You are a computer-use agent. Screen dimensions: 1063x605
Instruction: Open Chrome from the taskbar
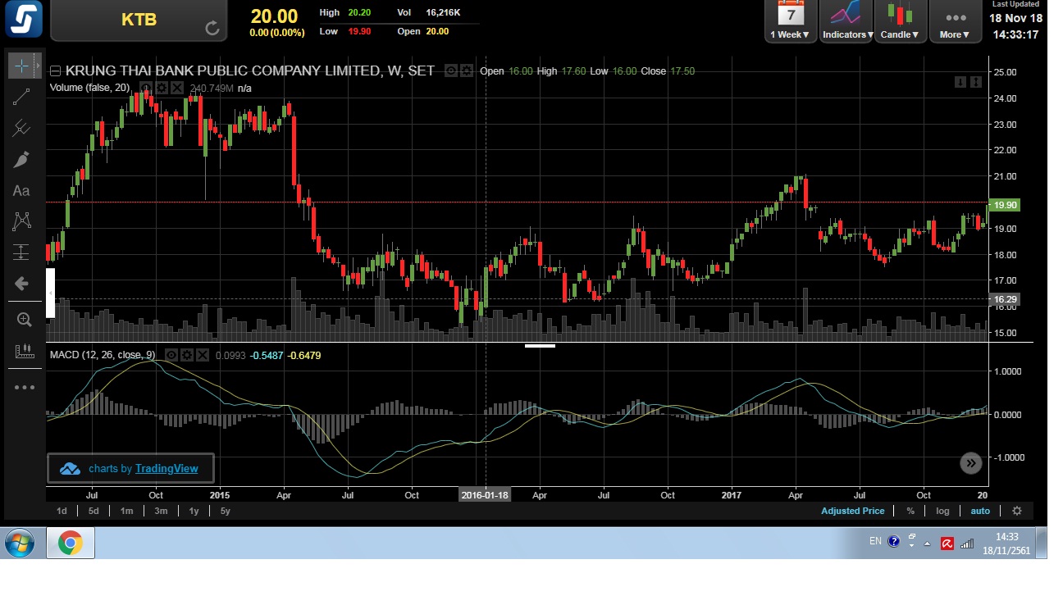point(71,543)
